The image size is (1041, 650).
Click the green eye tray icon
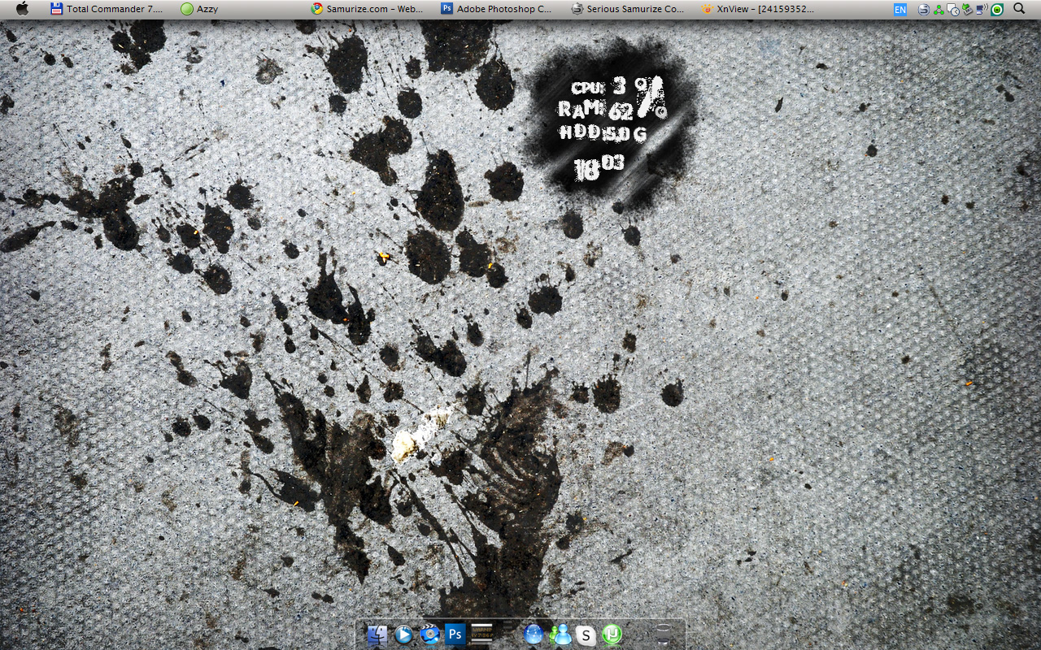coord(996,10)
